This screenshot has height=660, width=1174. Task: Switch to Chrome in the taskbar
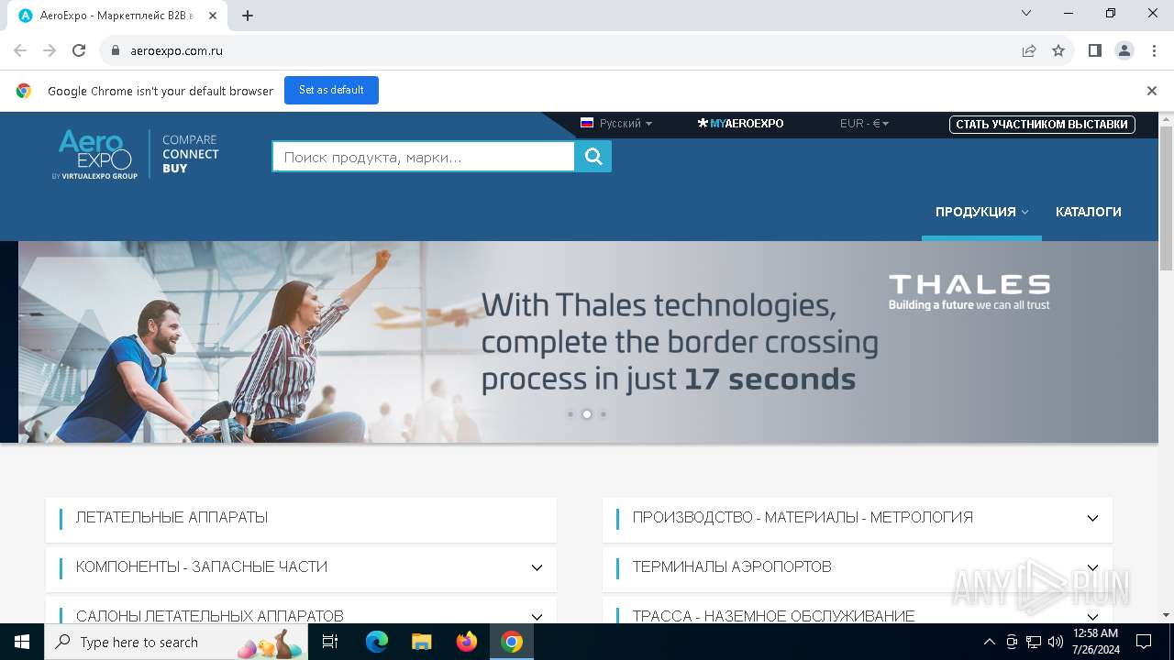click(512, 642)
